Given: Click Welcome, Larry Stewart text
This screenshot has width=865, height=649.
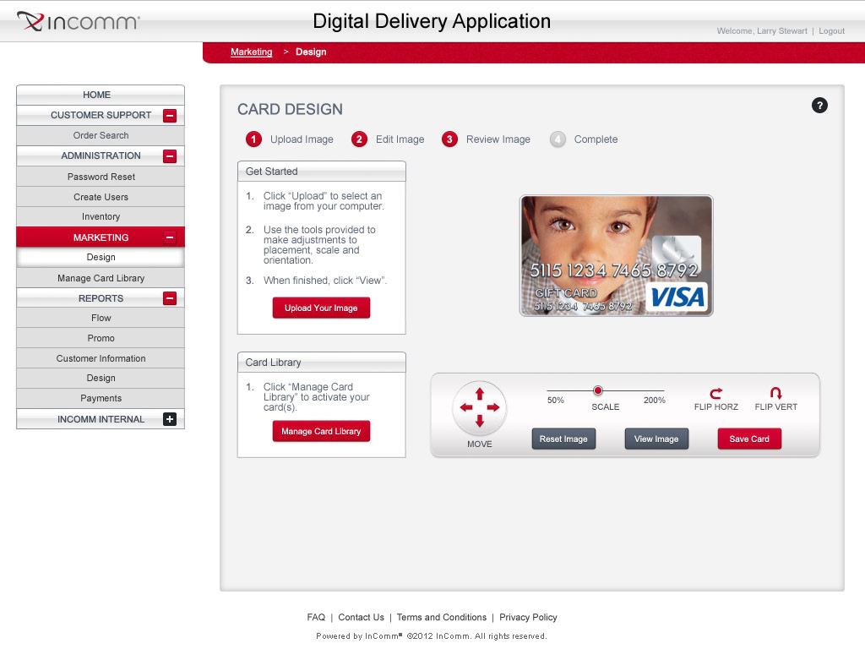Looking at the screenshot, I should pyautogui.click(x=762, y=31).
